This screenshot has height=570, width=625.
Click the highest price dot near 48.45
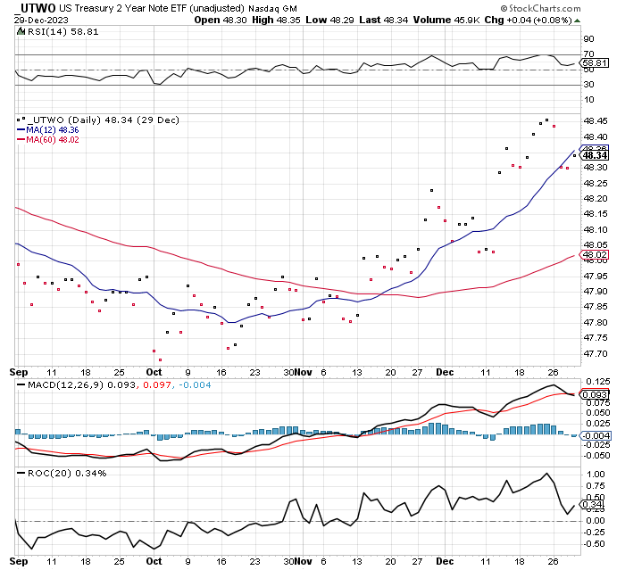point(546,120)
